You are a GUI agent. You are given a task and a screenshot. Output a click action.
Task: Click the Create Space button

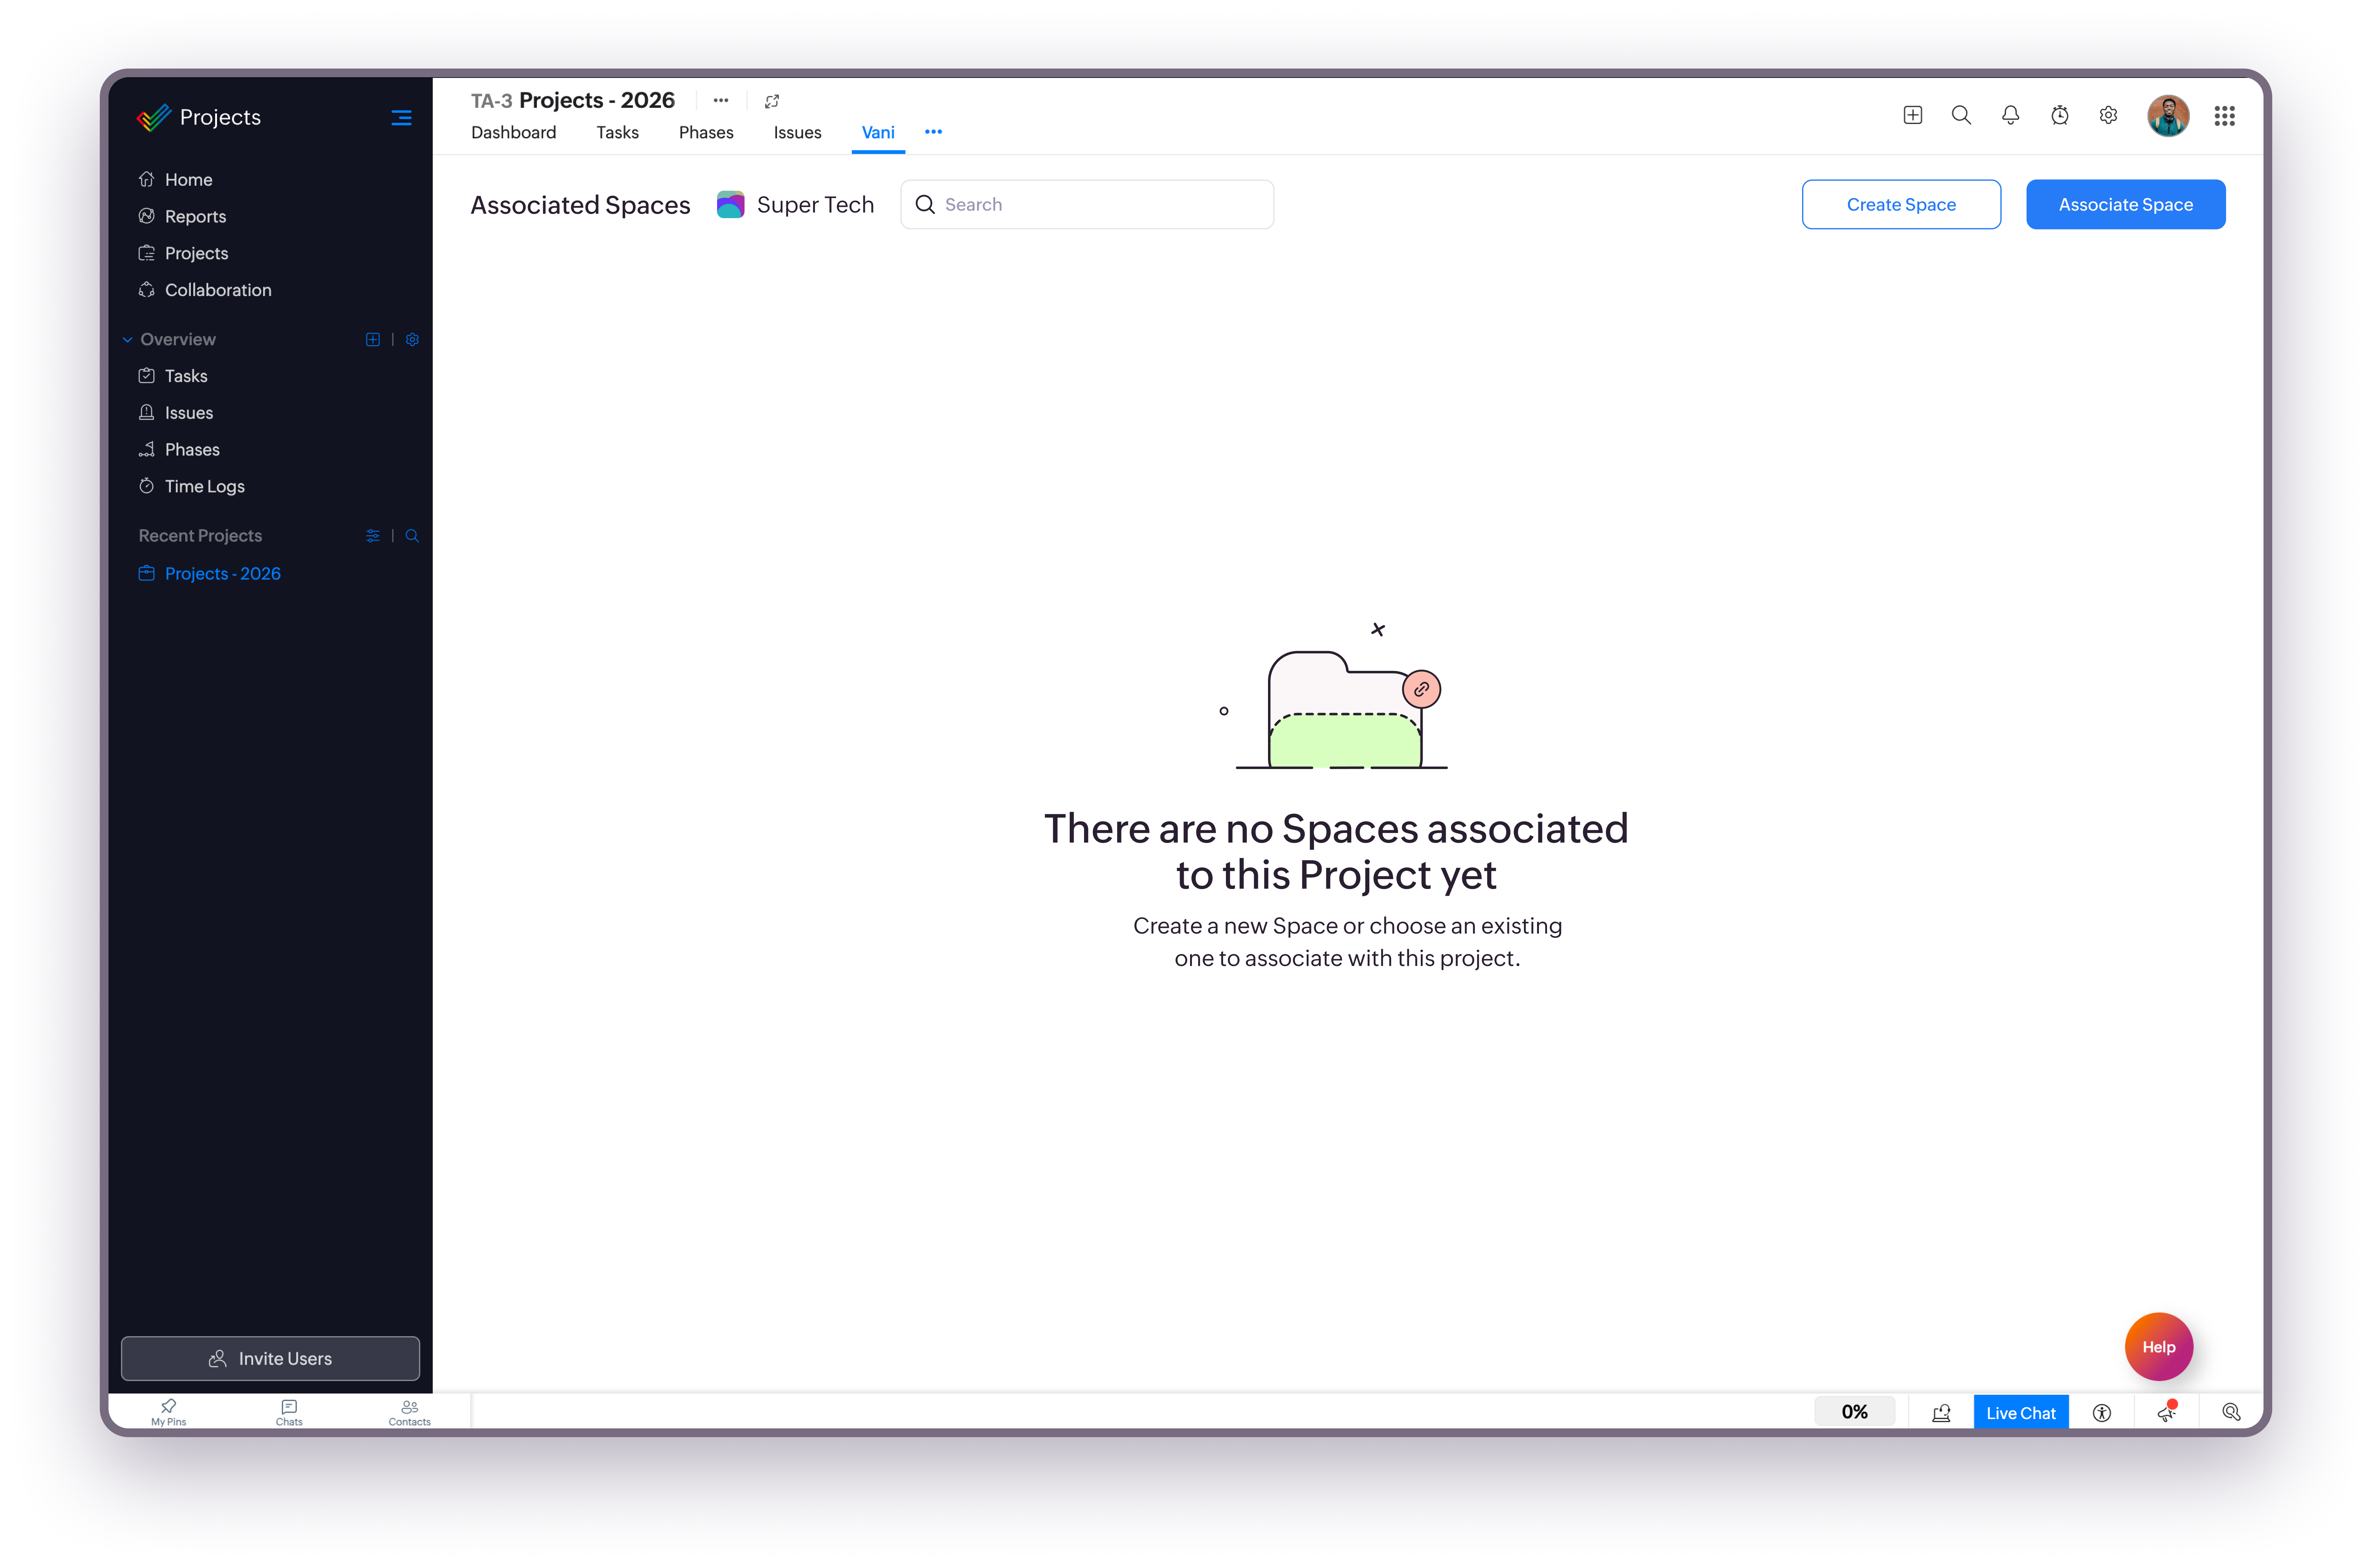[1901, 204]
